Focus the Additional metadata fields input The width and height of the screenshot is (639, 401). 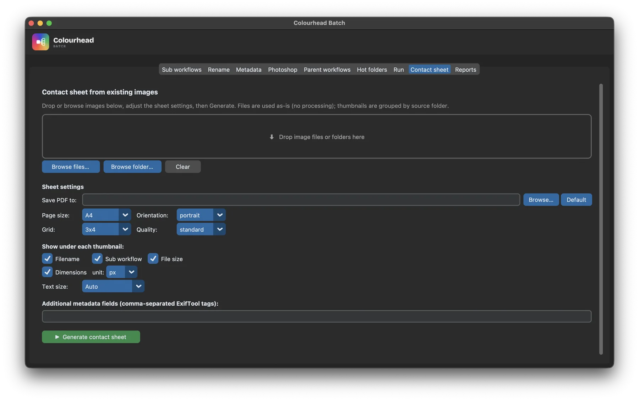click(317, 316)
